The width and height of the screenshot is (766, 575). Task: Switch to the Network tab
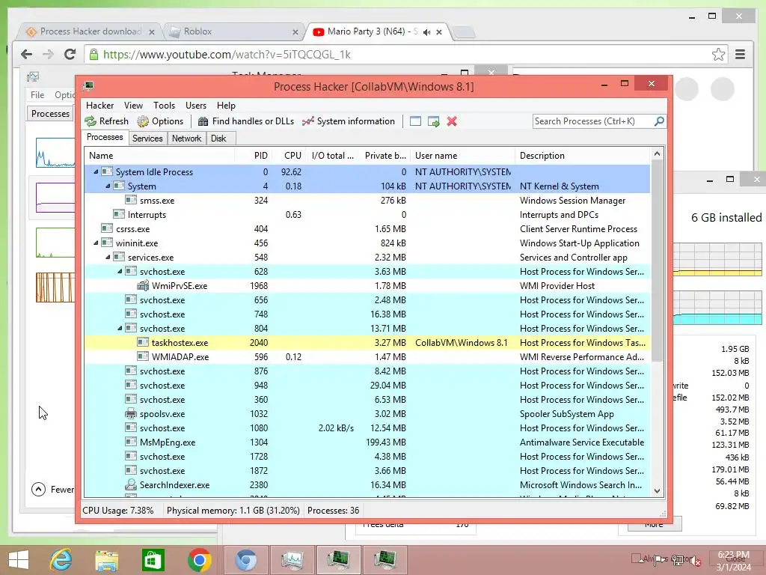pyautogui.click(x=186, y=139)
